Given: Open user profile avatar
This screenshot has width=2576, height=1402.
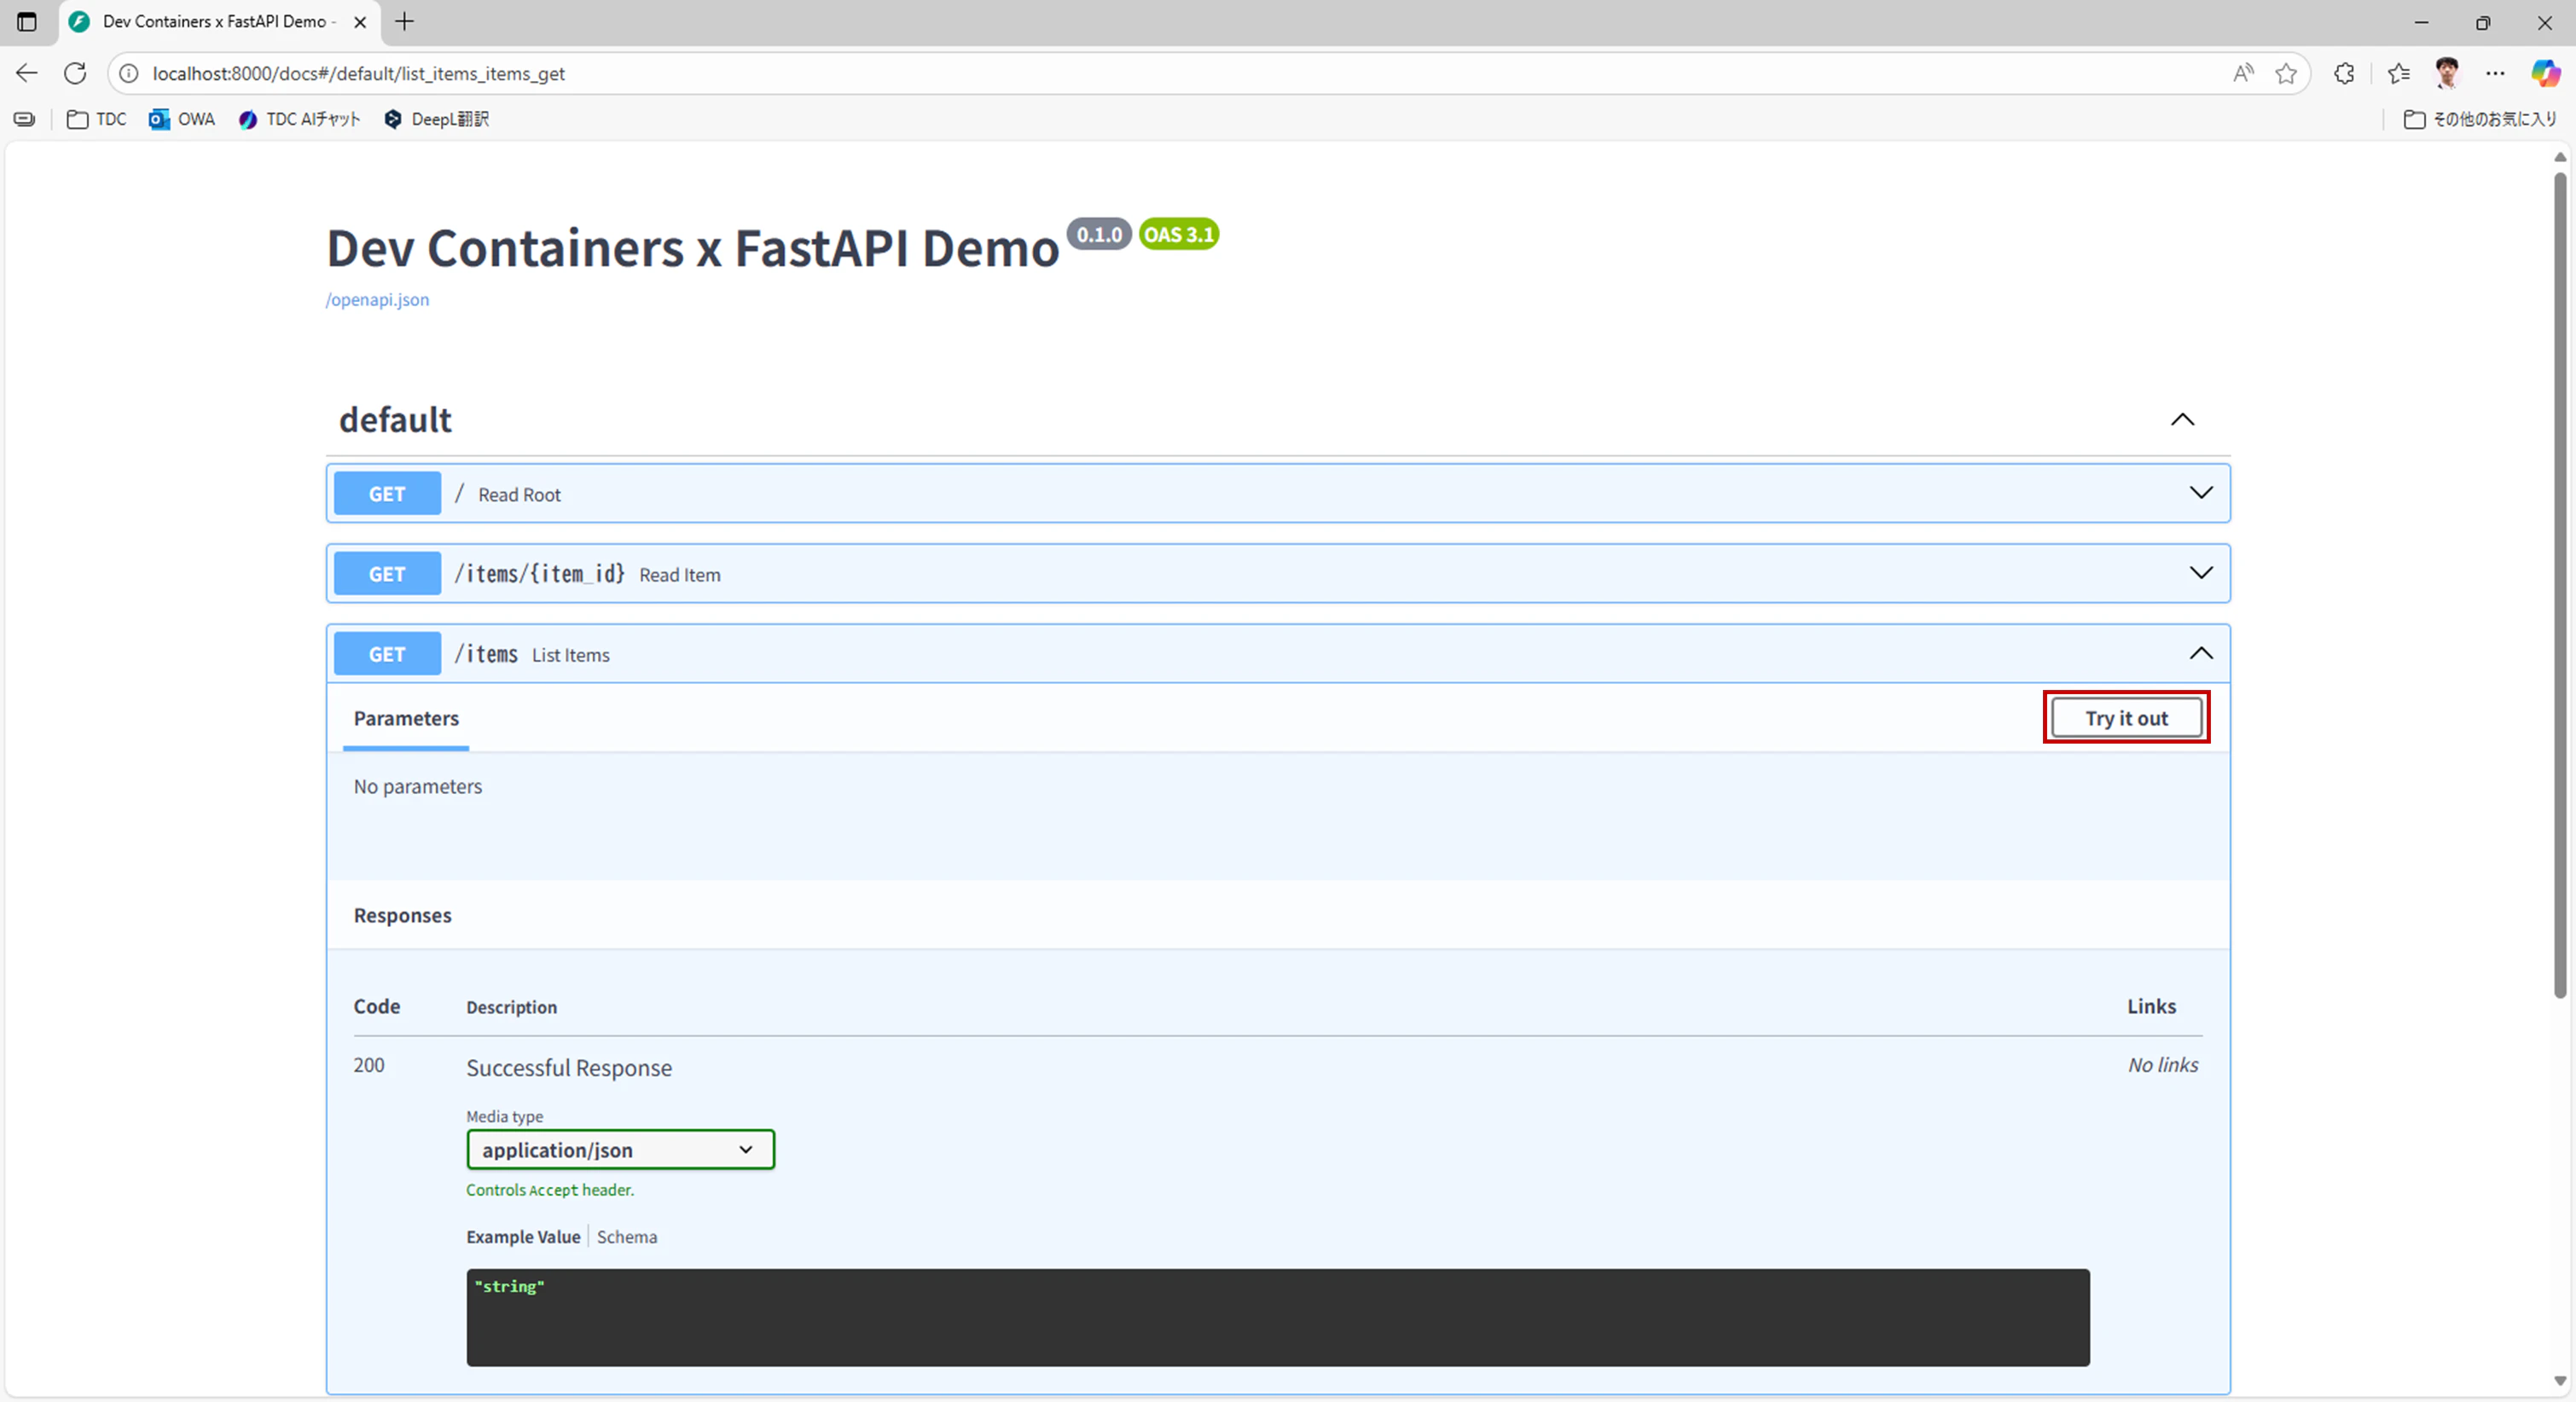Looking at the screenshot, I should point(2447,73).
